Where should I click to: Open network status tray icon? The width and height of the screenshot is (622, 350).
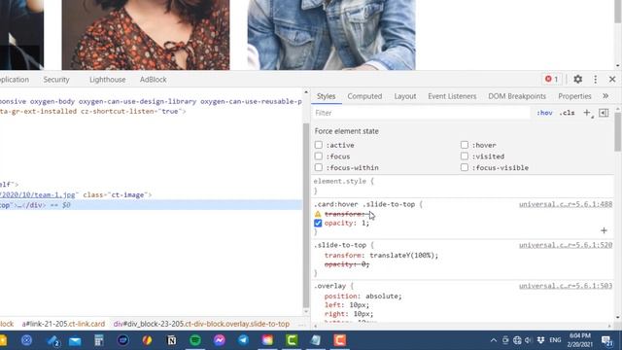pyautogui.click(x=517, y=340)
